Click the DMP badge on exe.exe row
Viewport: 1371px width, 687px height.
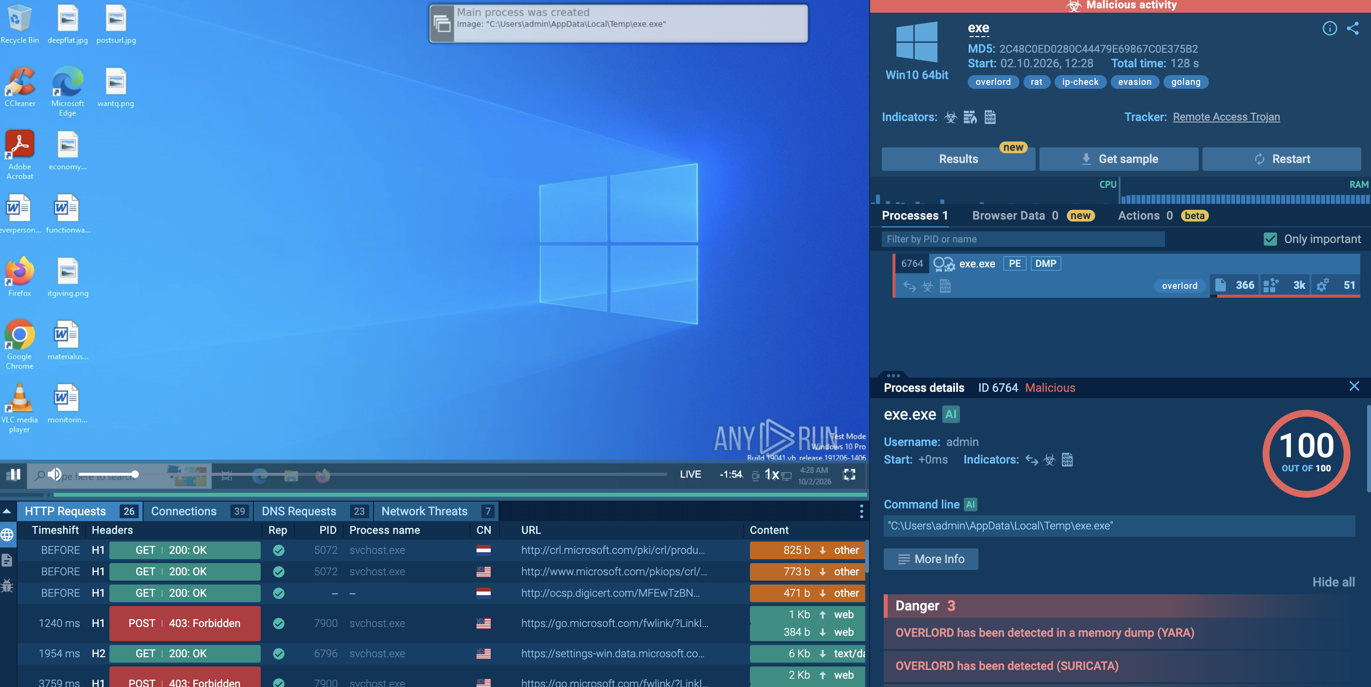coord(1045,263)
